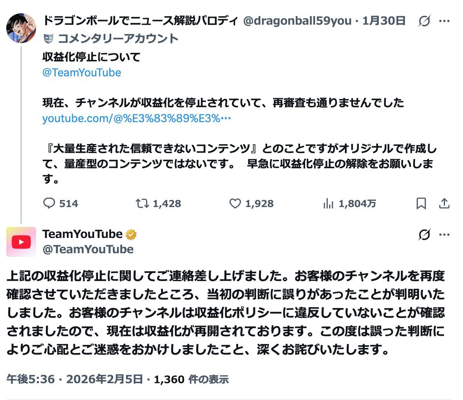Screen dimensions: 463x400
Task: Click the share icon on first post
Action: click(x=444, y=204)
